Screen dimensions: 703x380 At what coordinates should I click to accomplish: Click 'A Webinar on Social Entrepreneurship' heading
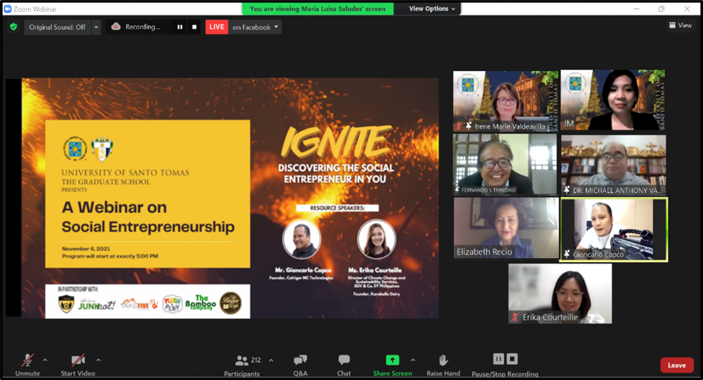[148, 217]
